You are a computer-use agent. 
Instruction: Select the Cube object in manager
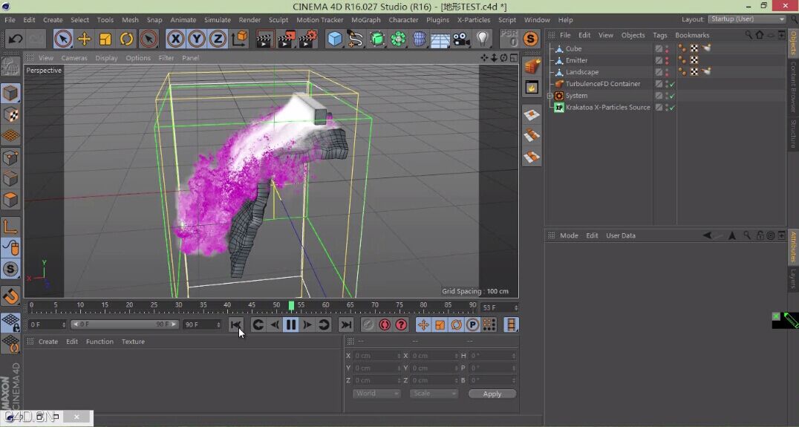click(573, 49)
